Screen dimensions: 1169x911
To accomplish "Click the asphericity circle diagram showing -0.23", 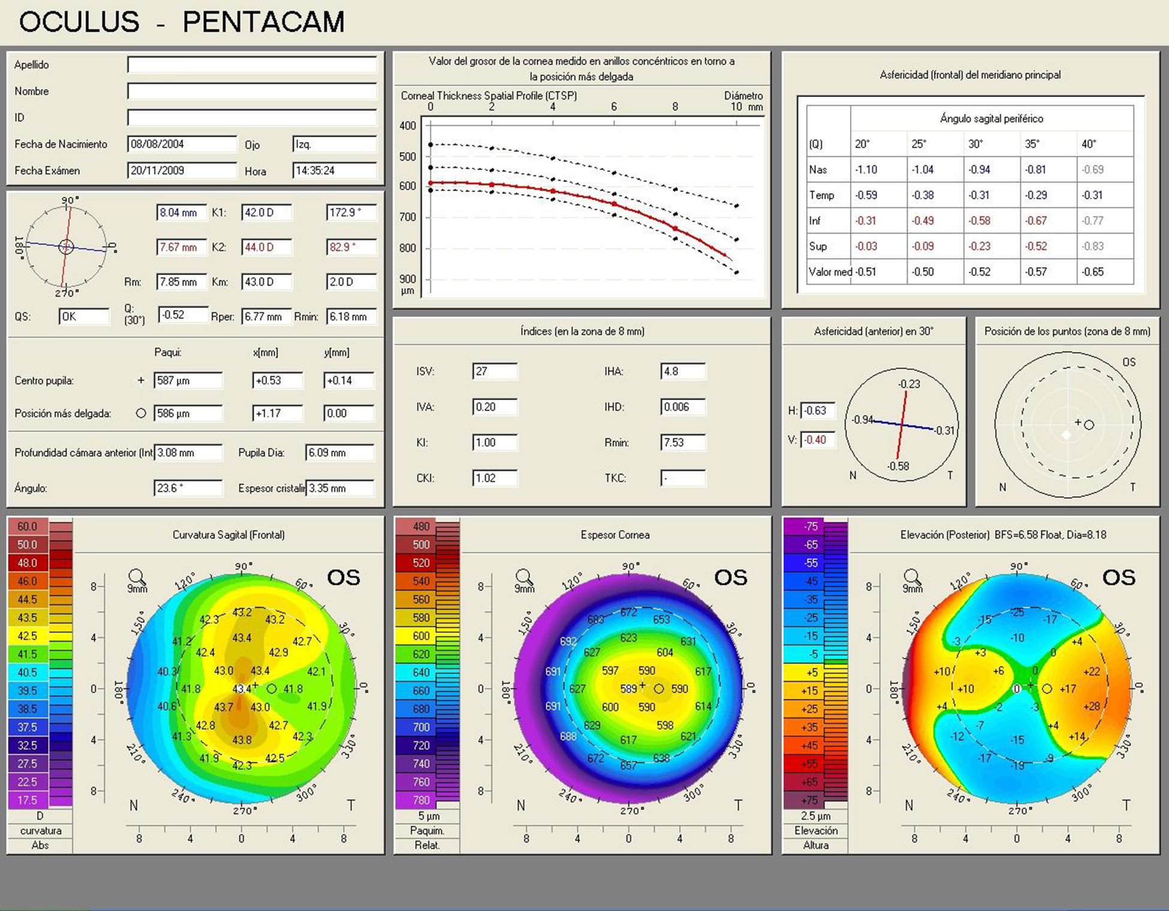I will point(902,424).
